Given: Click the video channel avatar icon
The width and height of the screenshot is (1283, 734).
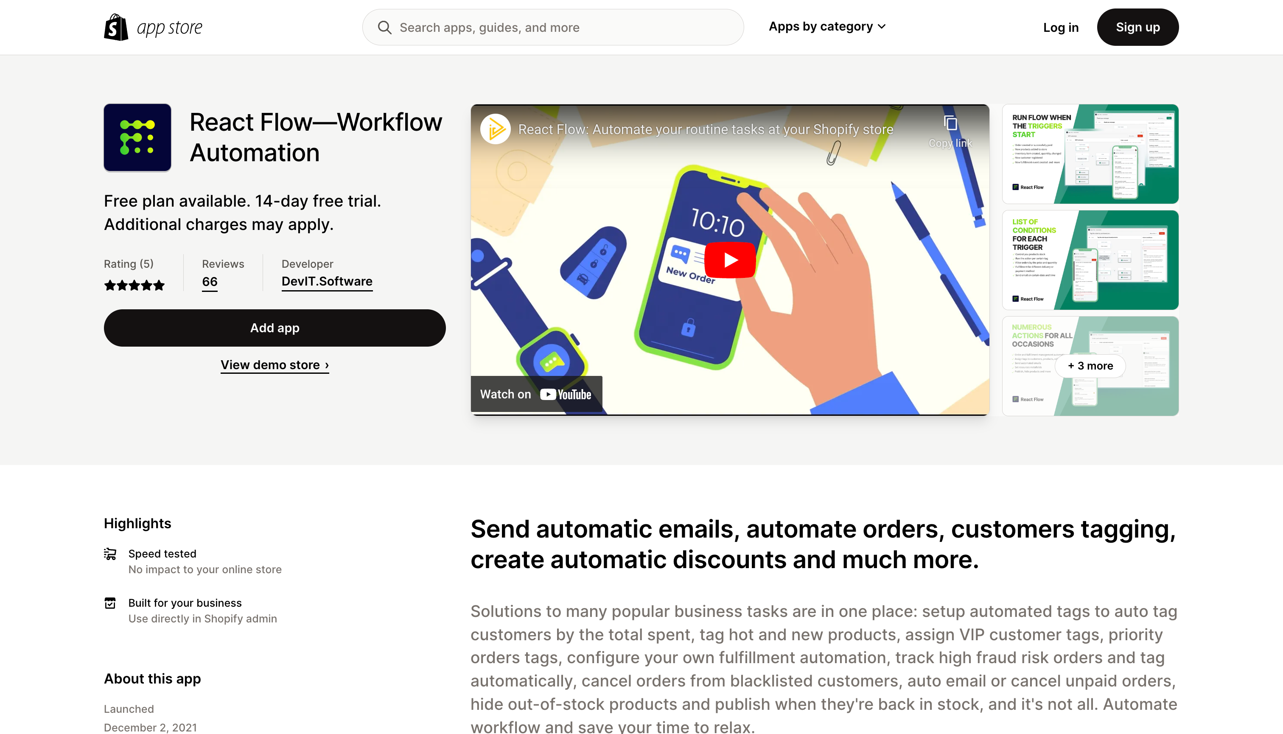Looking at the screenshot, I should 495,129.
